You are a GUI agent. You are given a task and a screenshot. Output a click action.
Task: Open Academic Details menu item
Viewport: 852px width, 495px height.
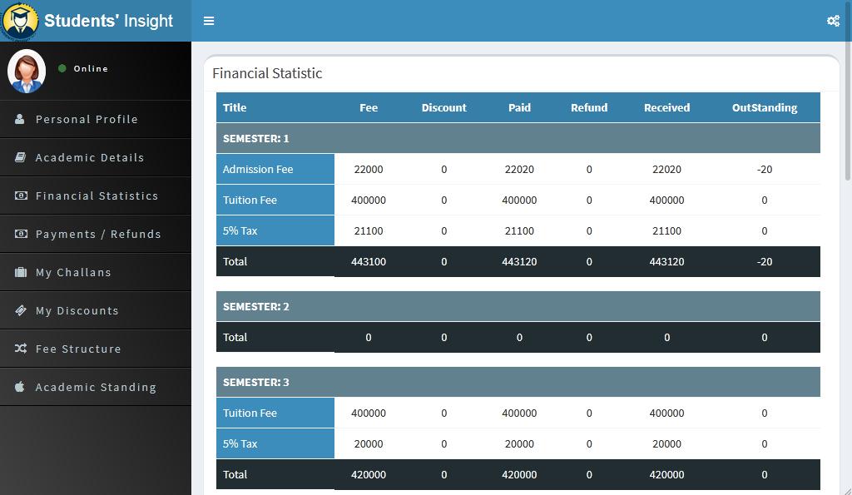[x=96, y=157]
